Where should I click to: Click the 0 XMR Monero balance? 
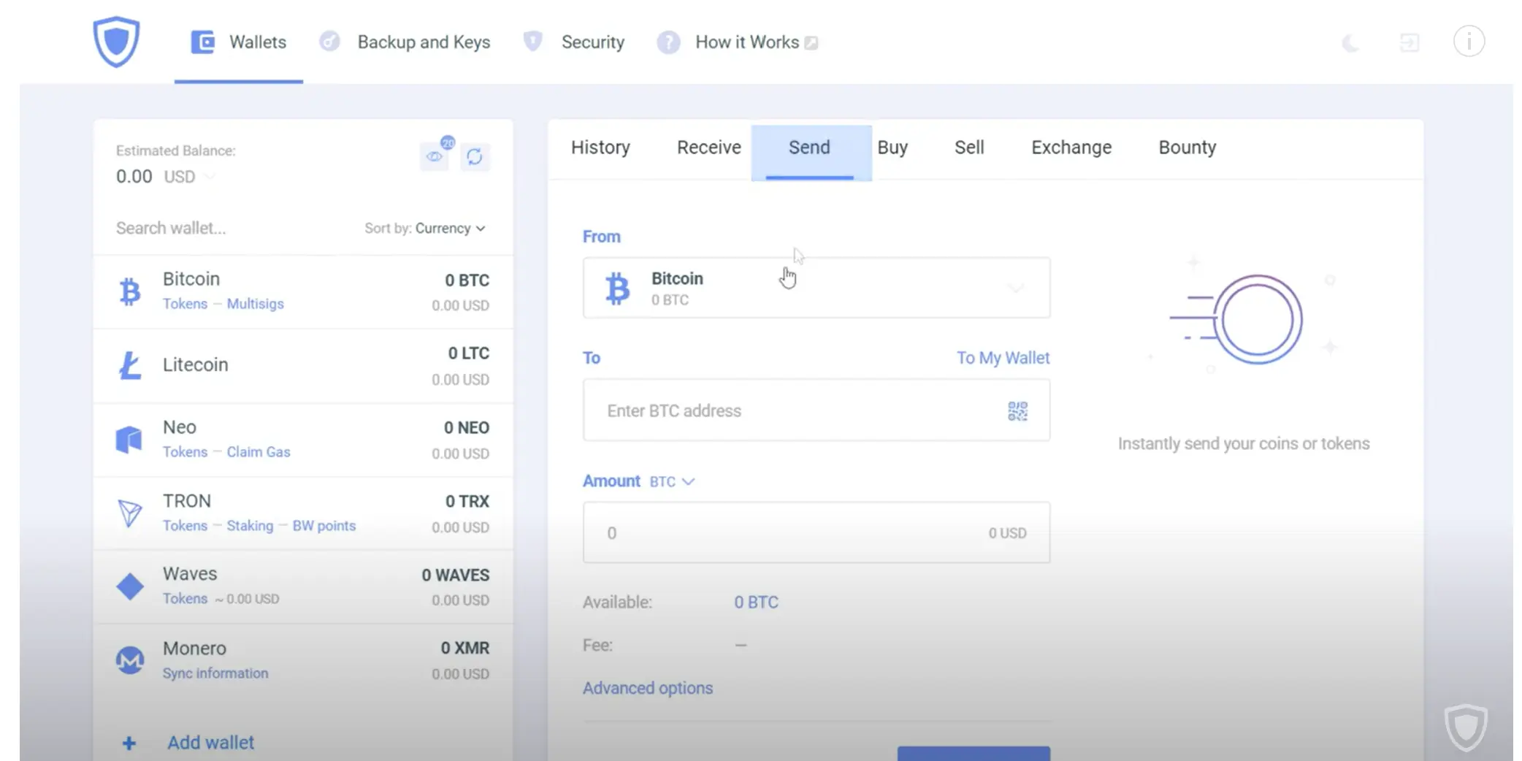click(464, 649)
